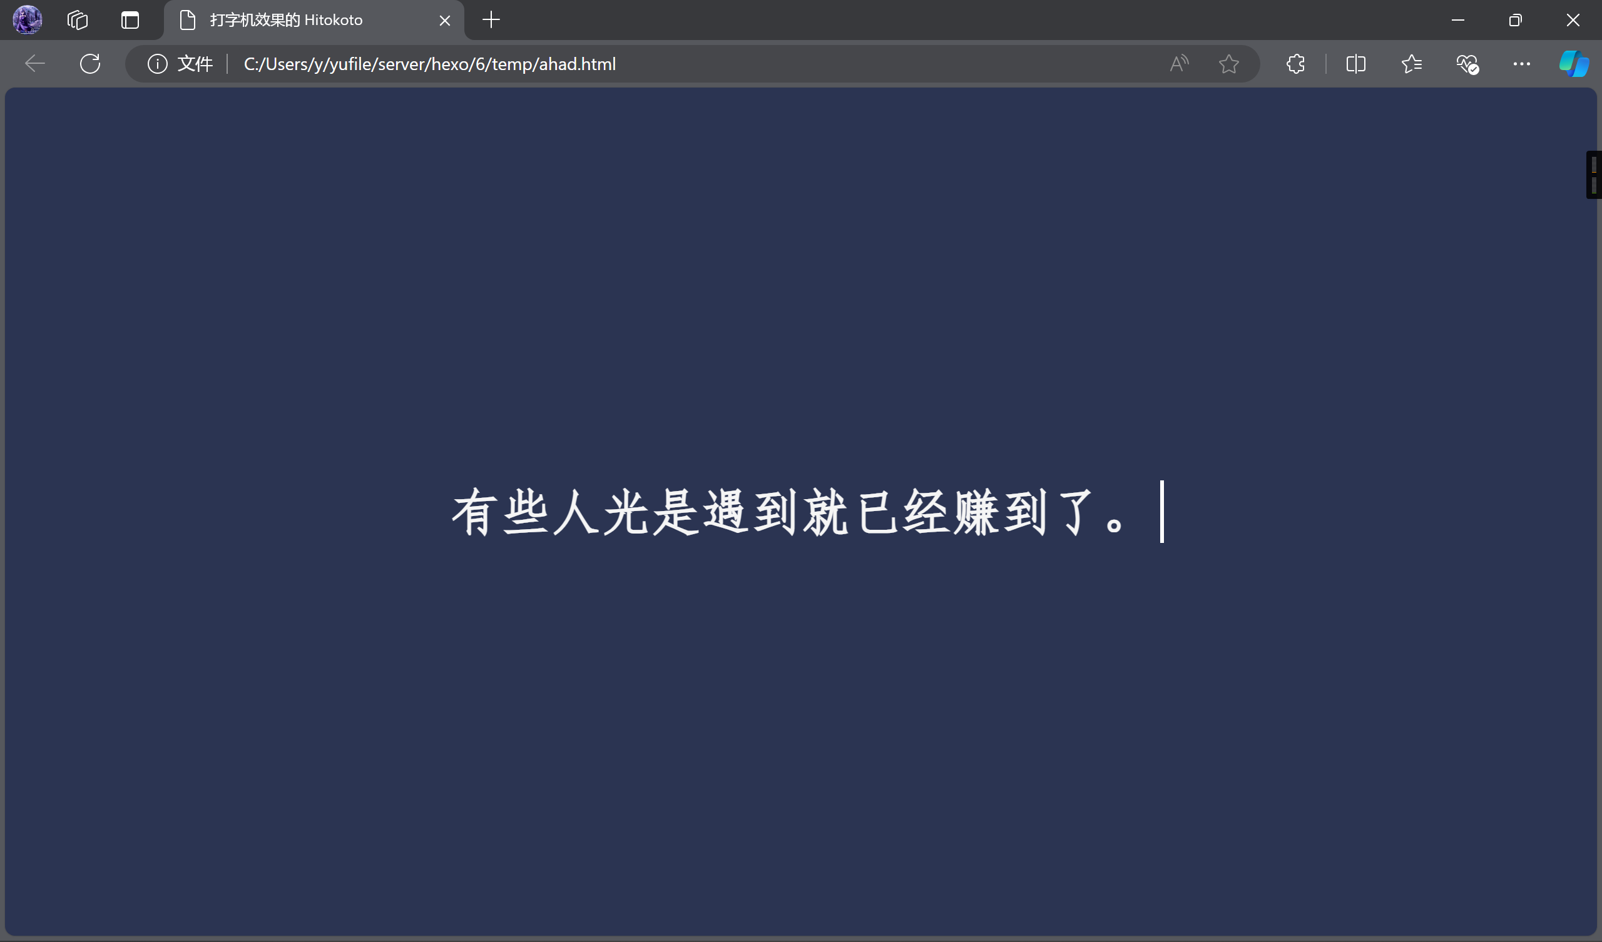Click the address bar URL text

tap(430, 64)
